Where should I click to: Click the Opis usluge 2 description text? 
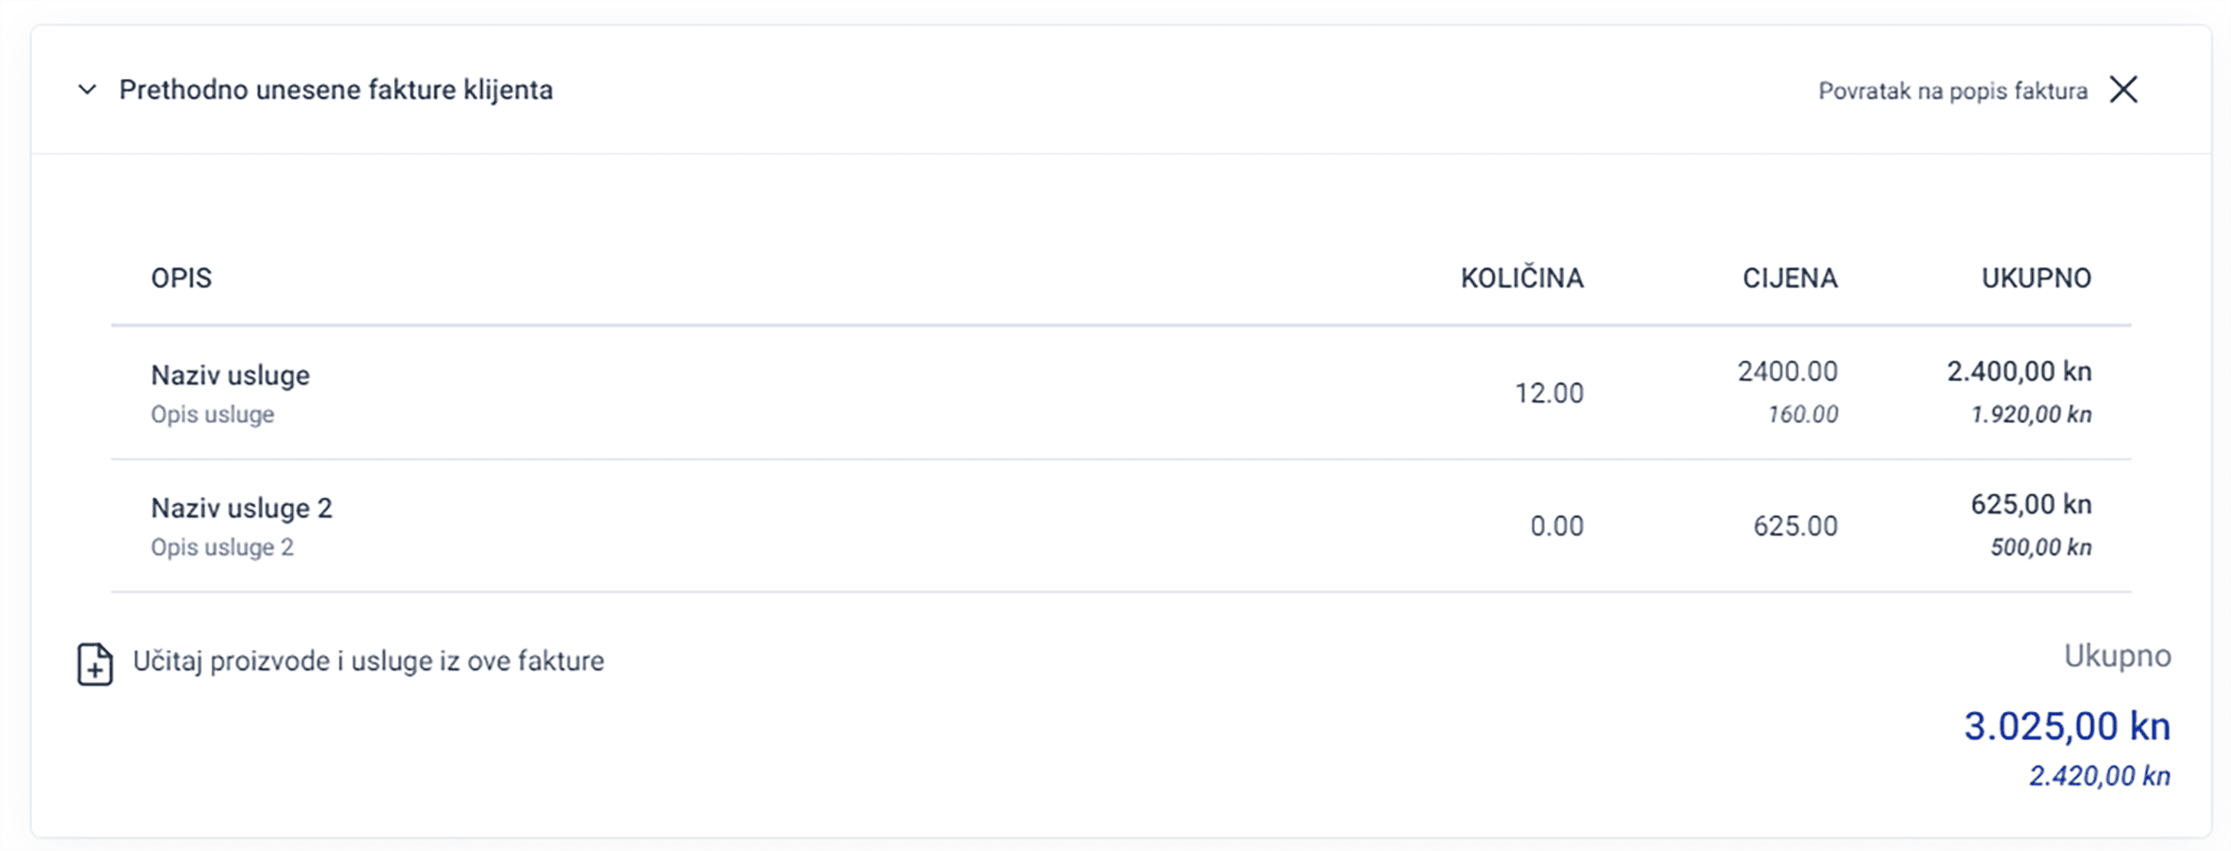click(x=222, y=547)
